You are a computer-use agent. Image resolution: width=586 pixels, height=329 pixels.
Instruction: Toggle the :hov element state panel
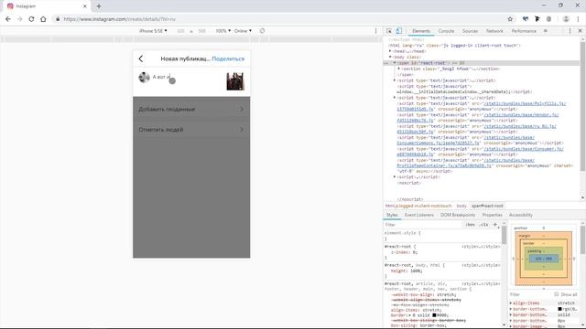470,225
